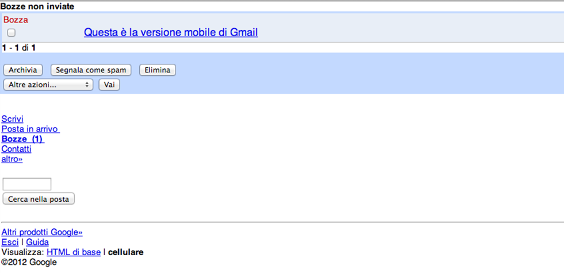Open the Contatti link
Image resolution: width=564 pixels, height=273 pixels.
click(x=16, y=149)
